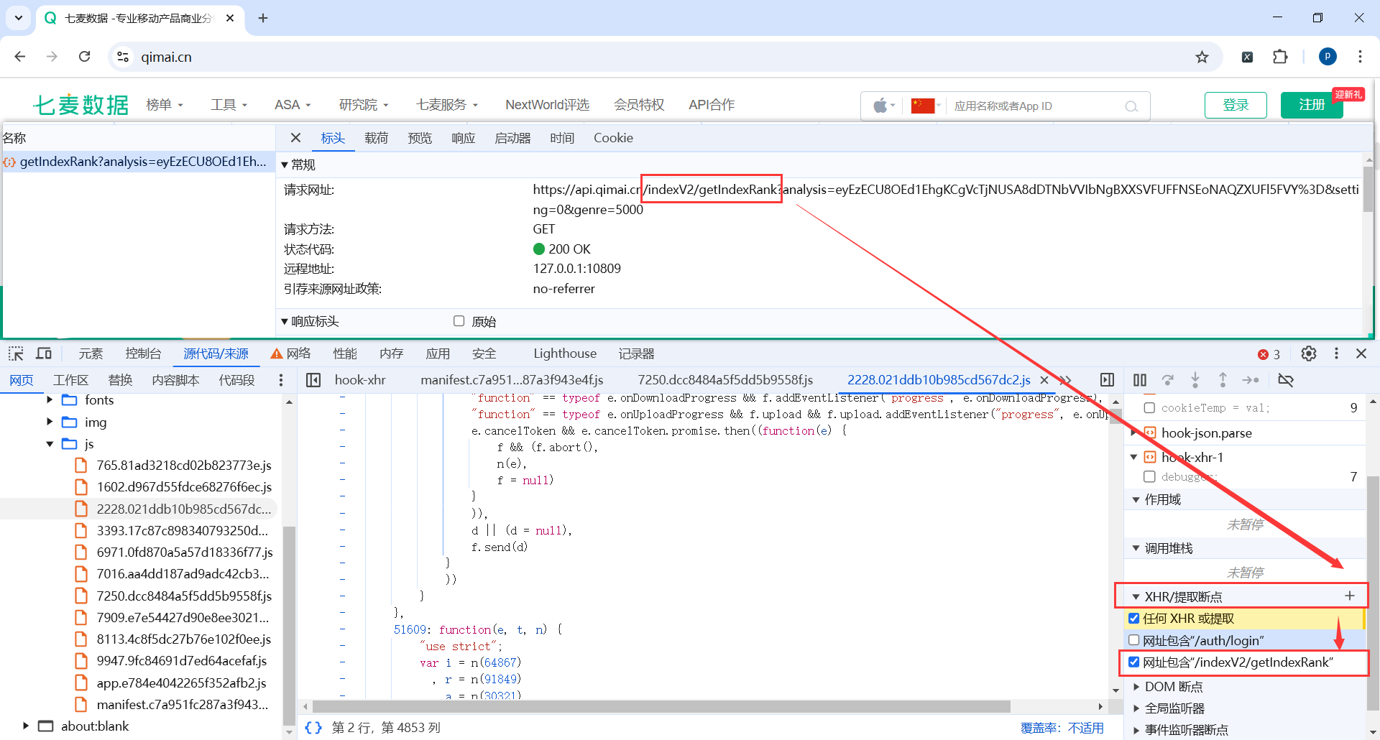Viewport: 1380px width, 740px height.
Task: Uncheck 任何 XHR 或提取 breakpoint
Action: click(x=1134, y=618)
